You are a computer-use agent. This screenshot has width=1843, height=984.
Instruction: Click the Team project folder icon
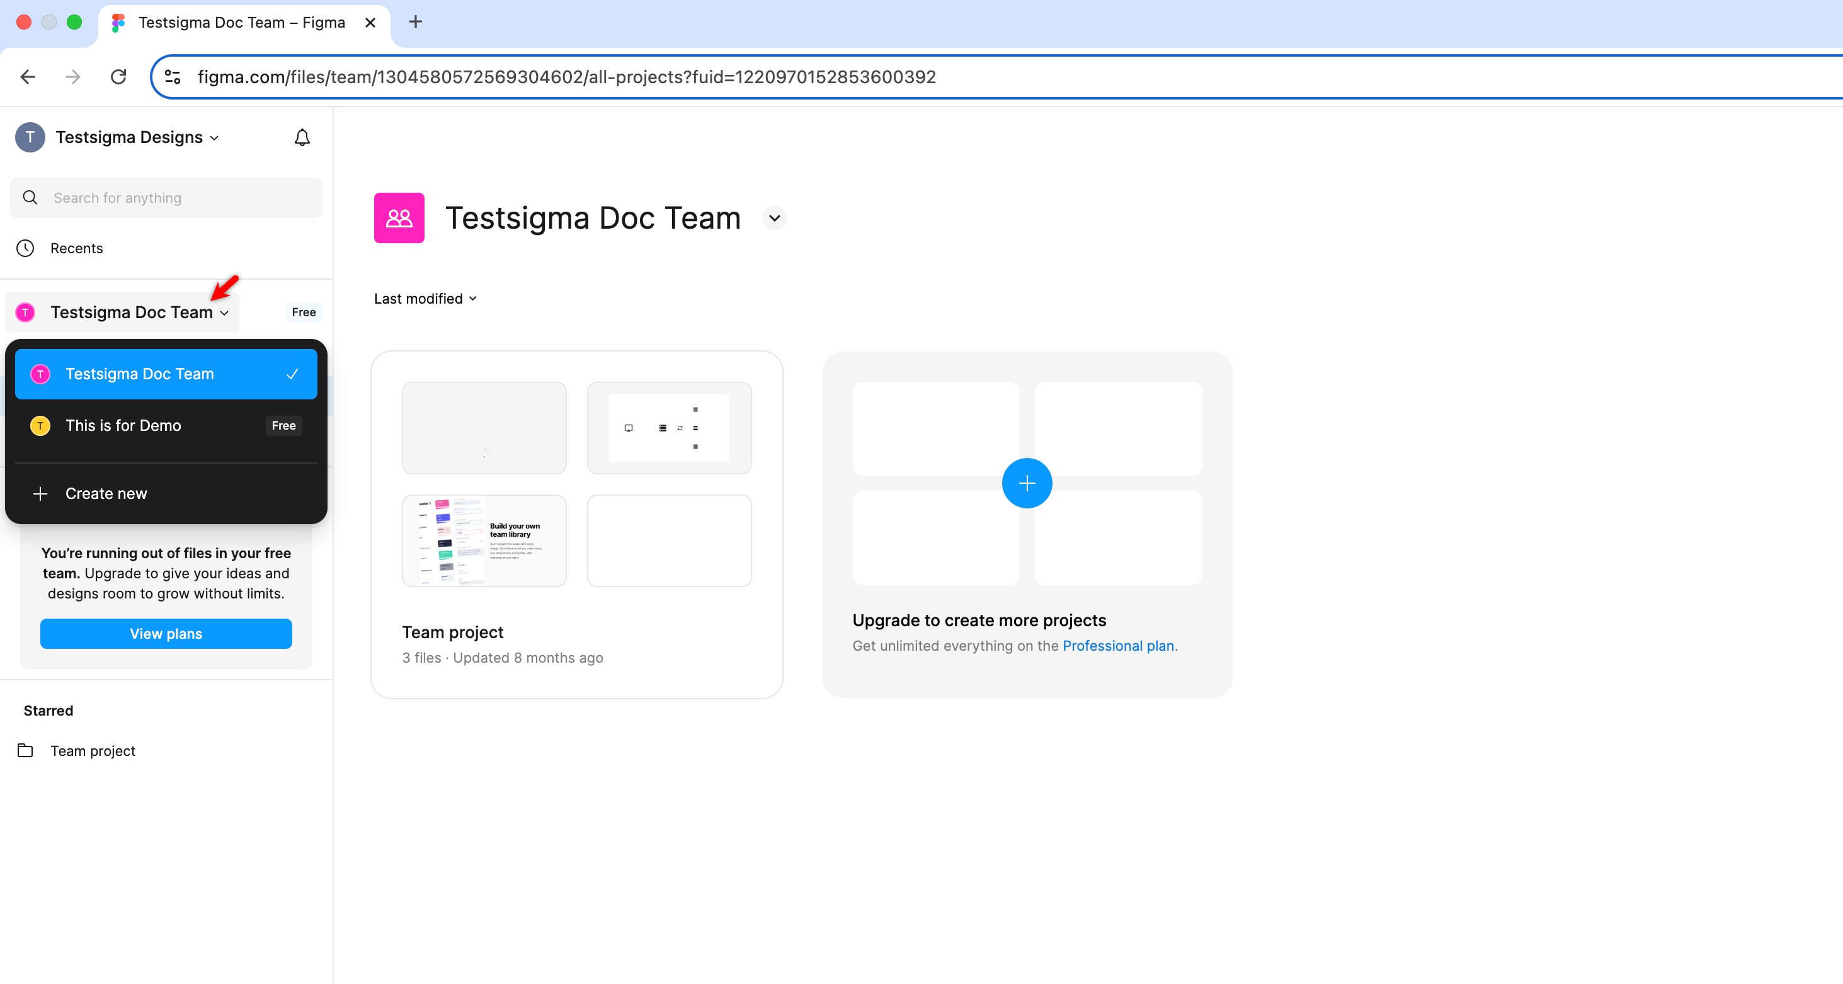pyautogui.click(x=25, y=751)
